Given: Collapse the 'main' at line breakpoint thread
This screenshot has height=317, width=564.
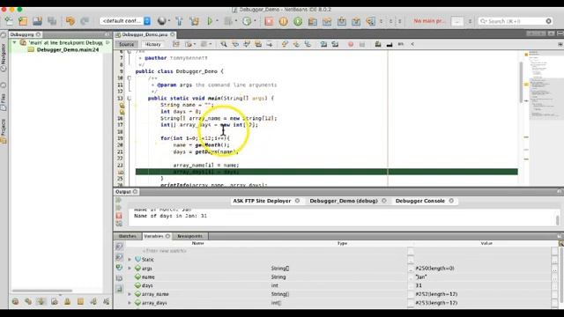Looking at the screenshot, I should pos(14,42).
